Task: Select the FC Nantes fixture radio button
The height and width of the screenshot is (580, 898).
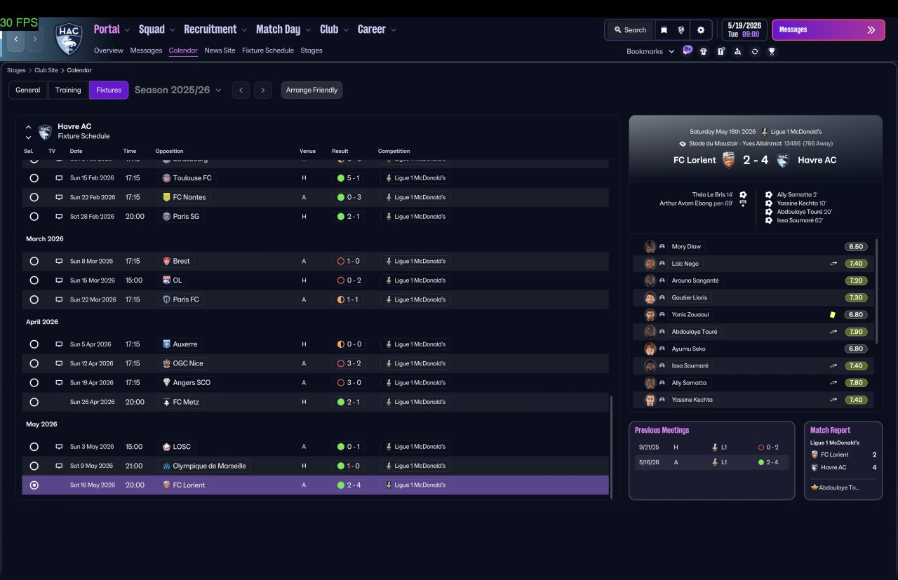Action: pos(34,197)
